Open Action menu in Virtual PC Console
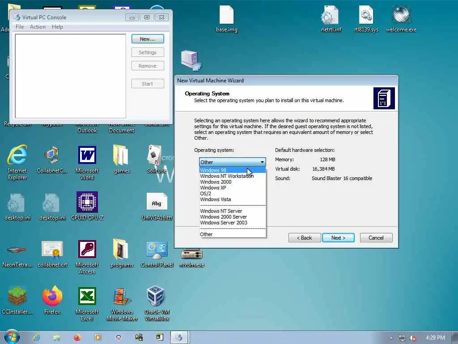Viewport: 458px width, 344px height. click(38, 26)
